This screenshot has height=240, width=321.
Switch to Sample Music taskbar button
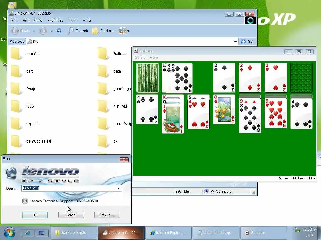tap(74, 232)
